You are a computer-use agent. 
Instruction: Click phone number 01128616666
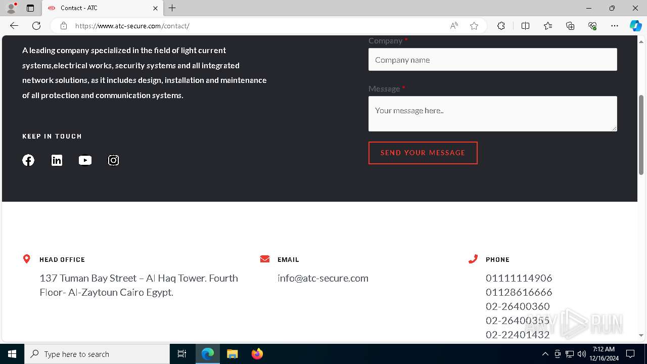(x=519, y=292)
